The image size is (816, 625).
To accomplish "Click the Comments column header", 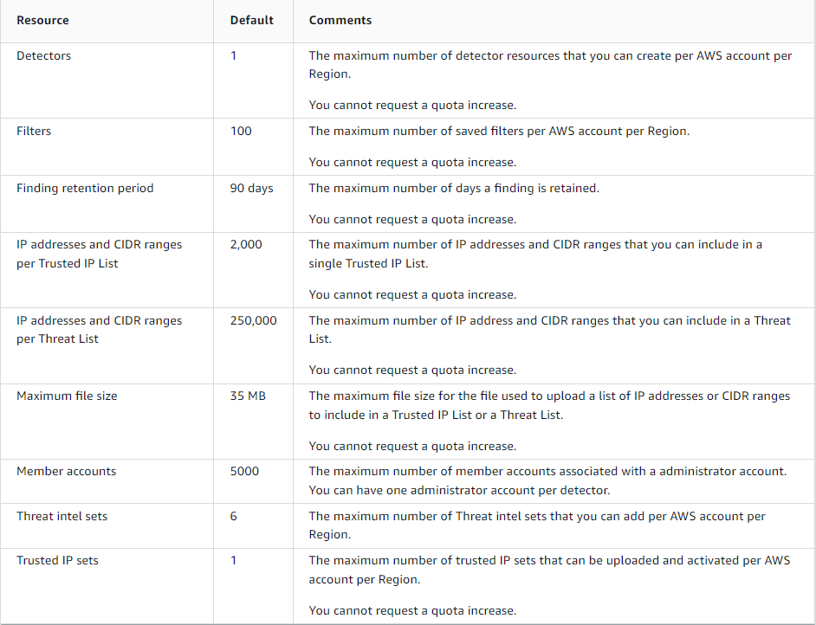I will tap(340, 20).
